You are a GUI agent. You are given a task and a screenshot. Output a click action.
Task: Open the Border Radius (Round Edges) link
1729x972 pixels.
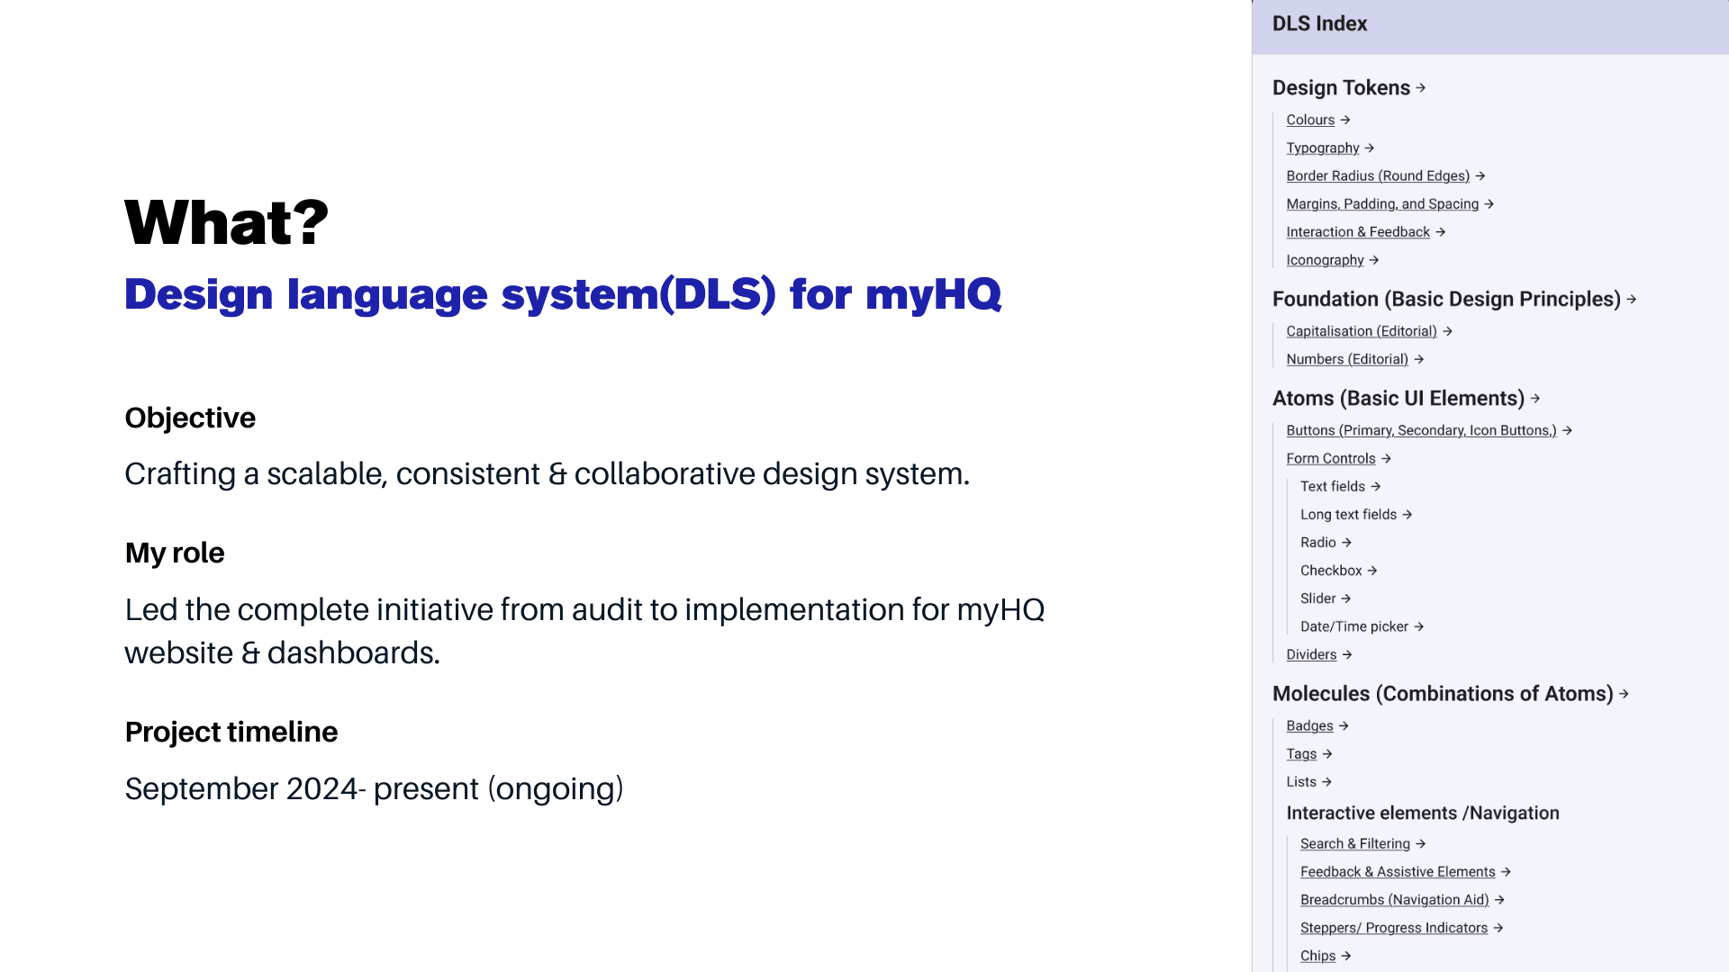pos(1377,175)
